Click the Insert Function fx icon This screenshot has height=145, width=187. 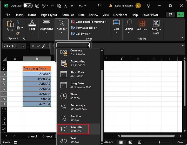pos(44,46)
